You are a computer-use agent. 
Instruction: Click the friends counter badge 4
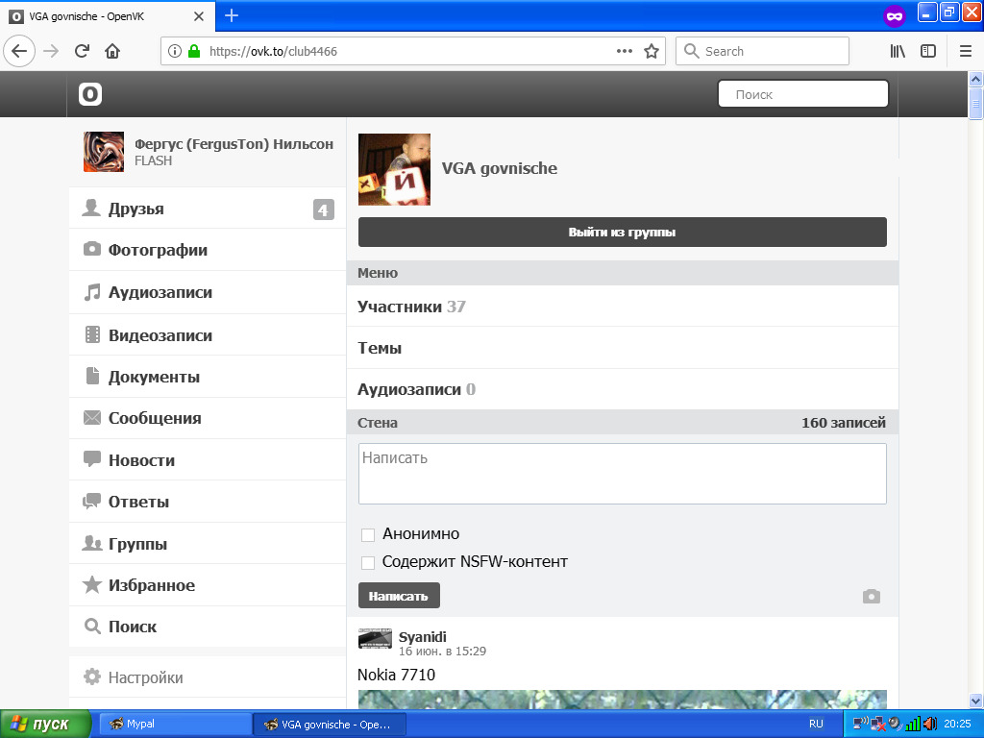324,209
